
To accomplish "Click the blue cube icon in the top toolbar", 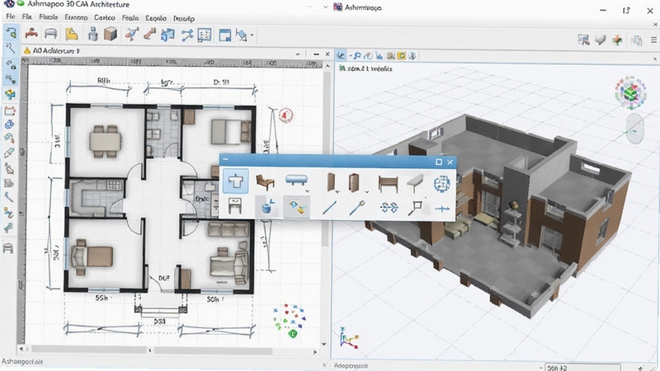I will tap(168, 35).
